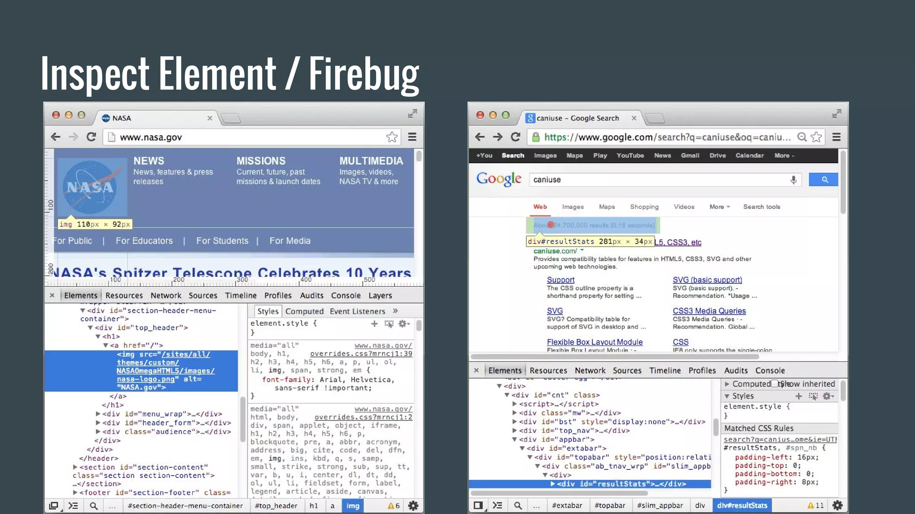Toggle Show inherited checkbox
Image resolution: width=915 pixels, height=514 pixels.
[775, 383]
